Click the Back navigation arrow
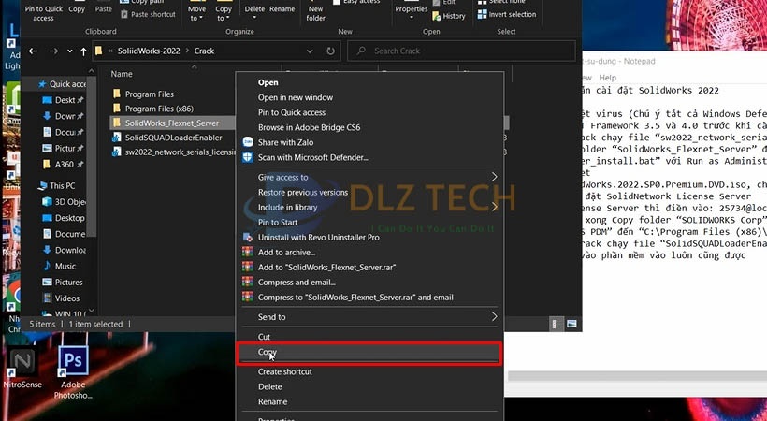Image resolution: width=767 pixels, height=421 pixels. pyautogui.click(x=33, y=51)
